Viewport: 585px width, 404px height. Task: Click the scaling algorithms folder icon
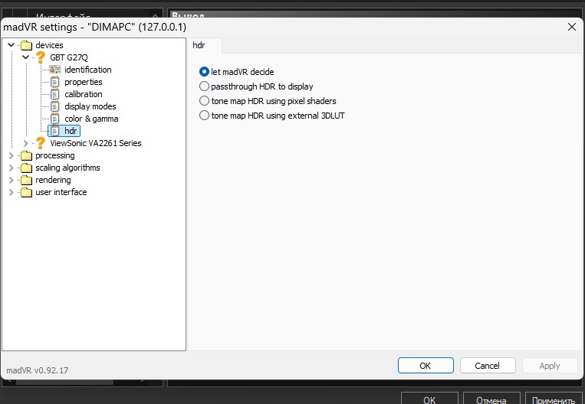pyautogui.click(x=26, y=168)
